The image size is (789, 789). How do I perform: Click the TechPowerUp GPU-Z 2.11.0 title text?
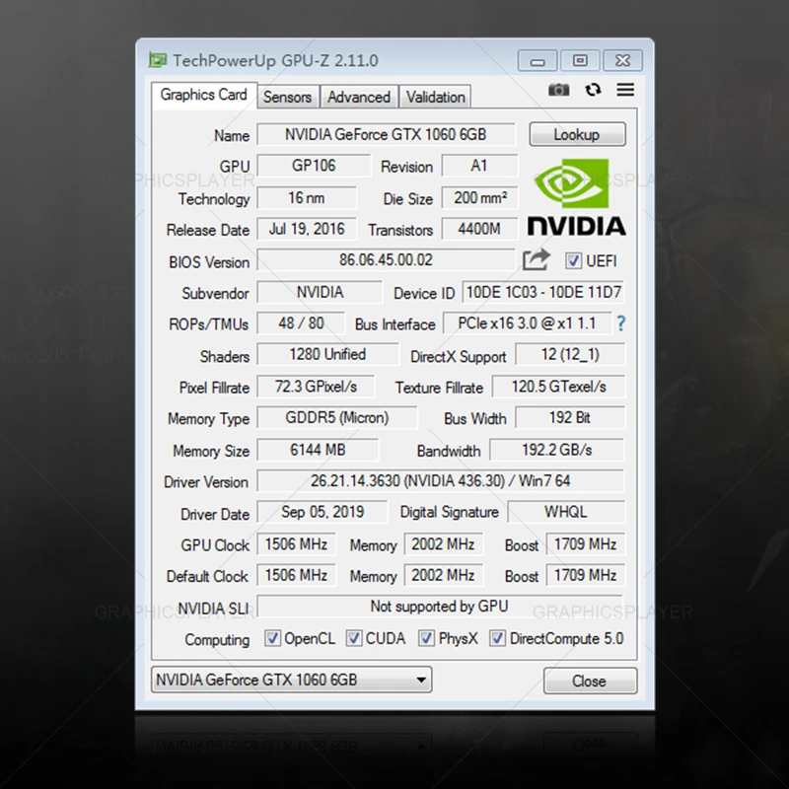pyautogui.click(x=276, y=60)
